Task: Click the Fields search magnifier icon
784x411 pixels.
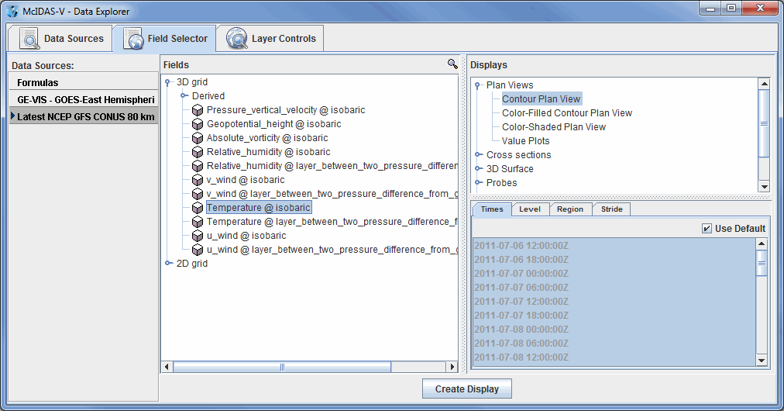Action: click(452, 64)
